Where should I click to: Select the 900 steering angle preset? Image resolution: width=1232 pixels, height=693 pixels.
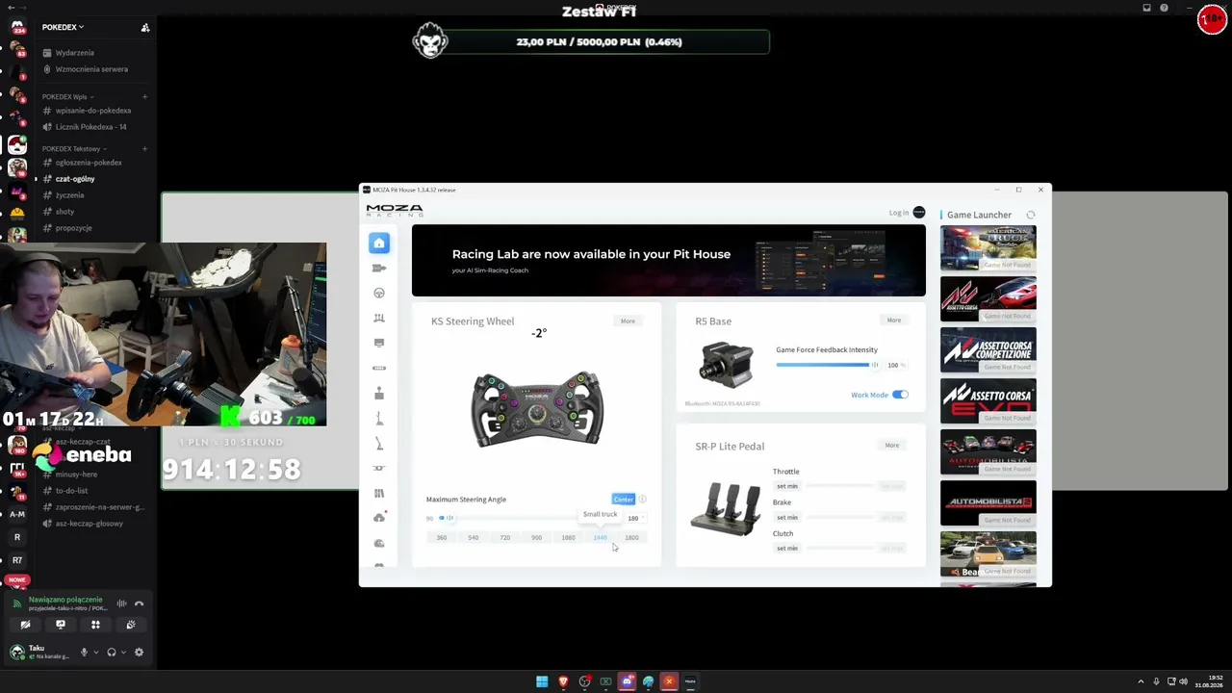pos(536,537)
